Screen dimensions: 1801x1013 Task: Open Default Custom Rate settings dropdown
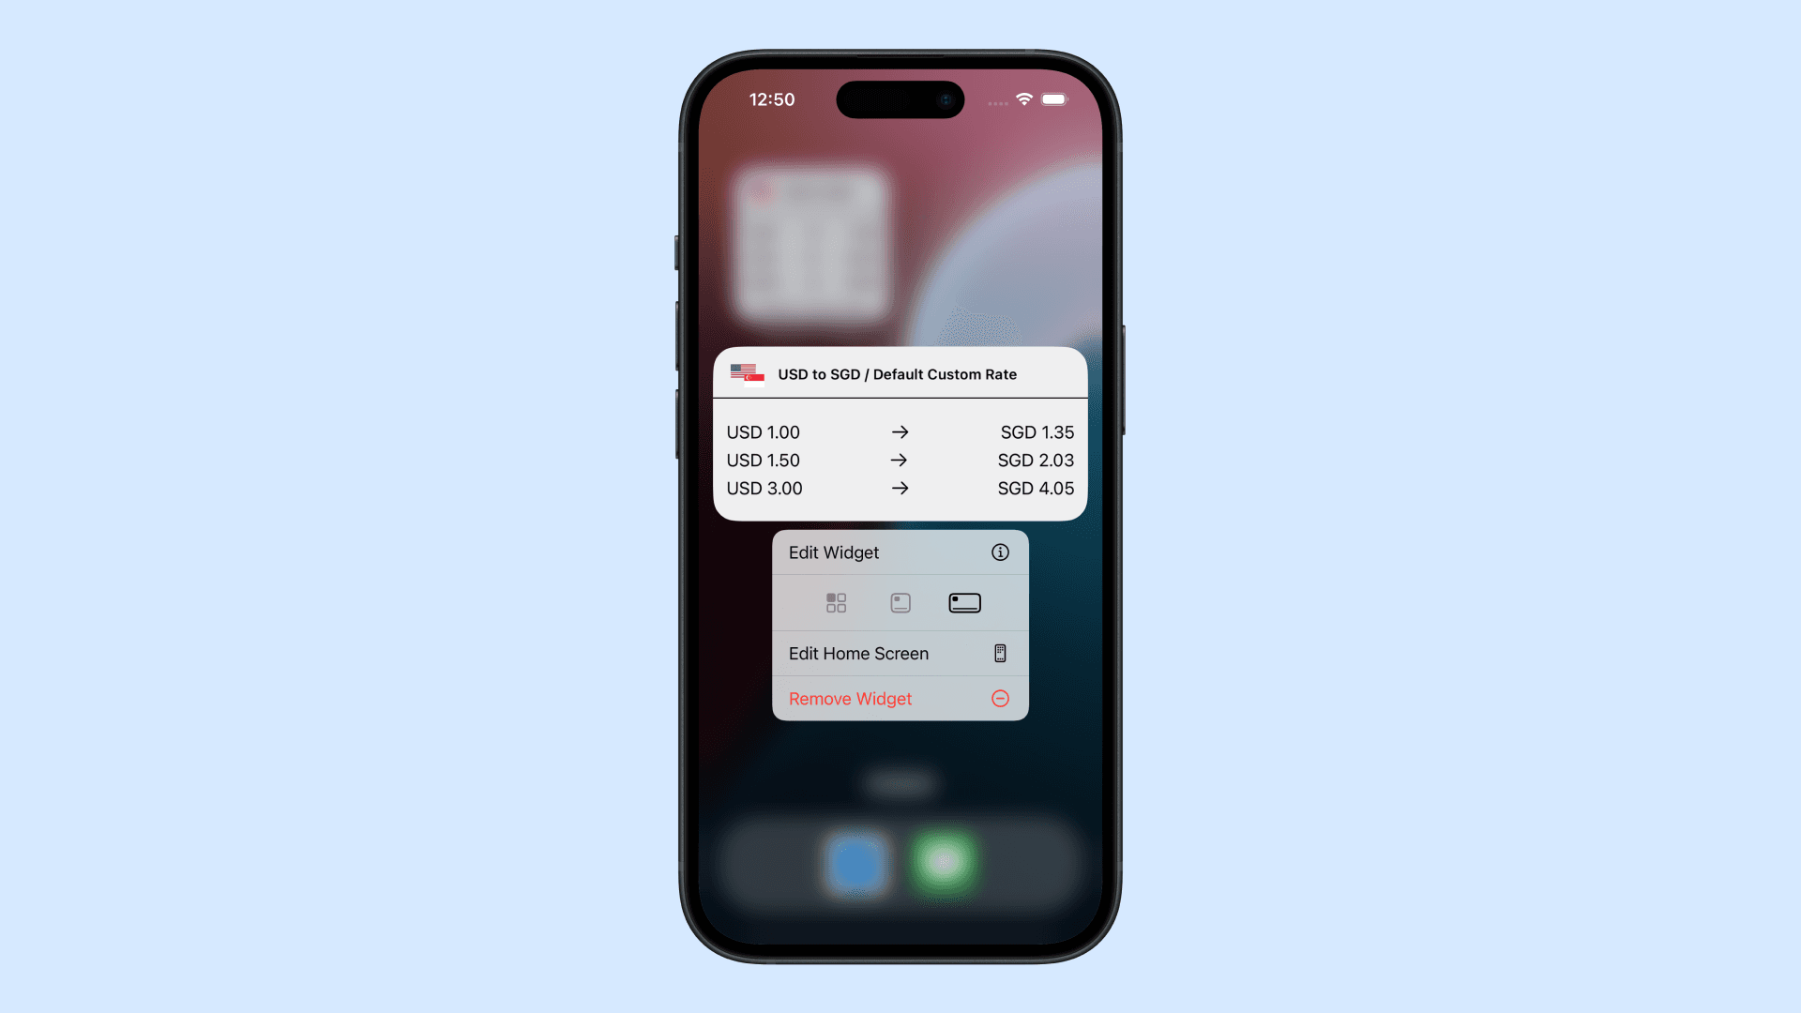point(900,373)
